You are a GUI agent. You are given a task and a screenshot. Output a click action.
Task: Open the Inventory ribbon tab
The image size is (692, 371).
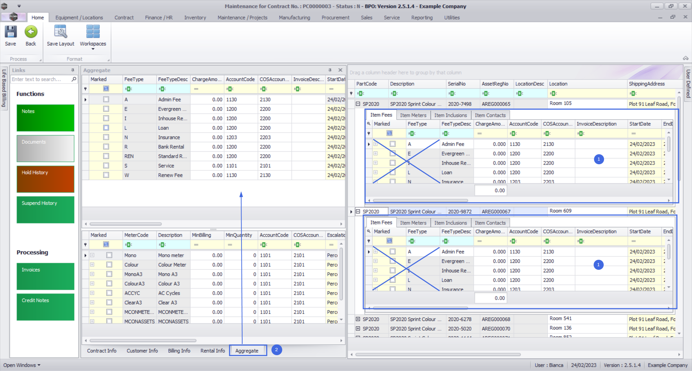pyautogui.click(x=195, y=18)
